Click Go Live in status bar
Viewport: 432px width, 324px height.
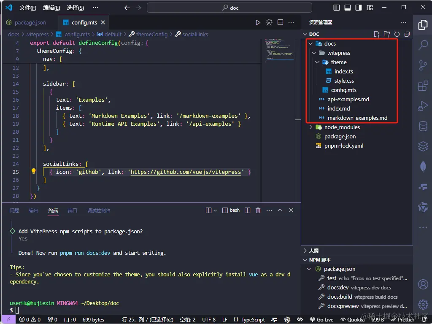[321, 320]
